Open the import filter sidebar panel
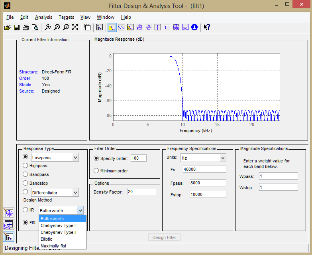The height and width of the screenshot is (255, 312). pyautogui.click(x=9, y=225)
